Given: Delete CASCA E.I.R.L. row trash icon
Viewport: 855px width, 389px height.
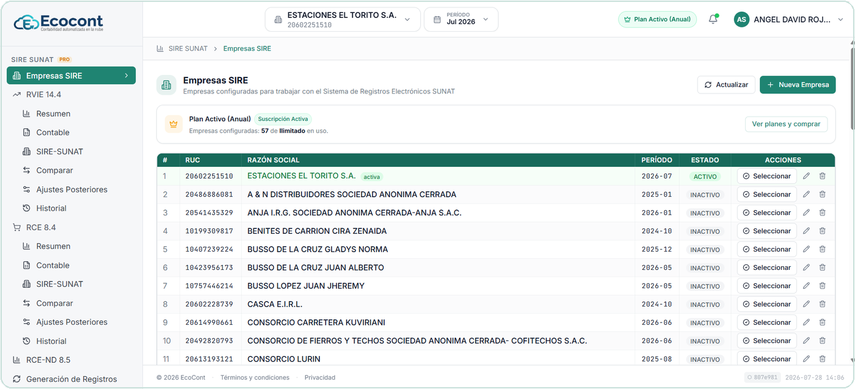Looking at the screenshot, I should point(822,304).
